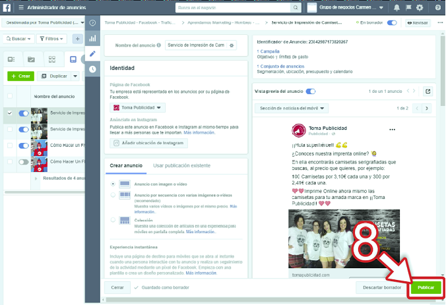Open the dropdown arrow next to Duplicar
The image size is (446, 305).
tap(75, 76)
